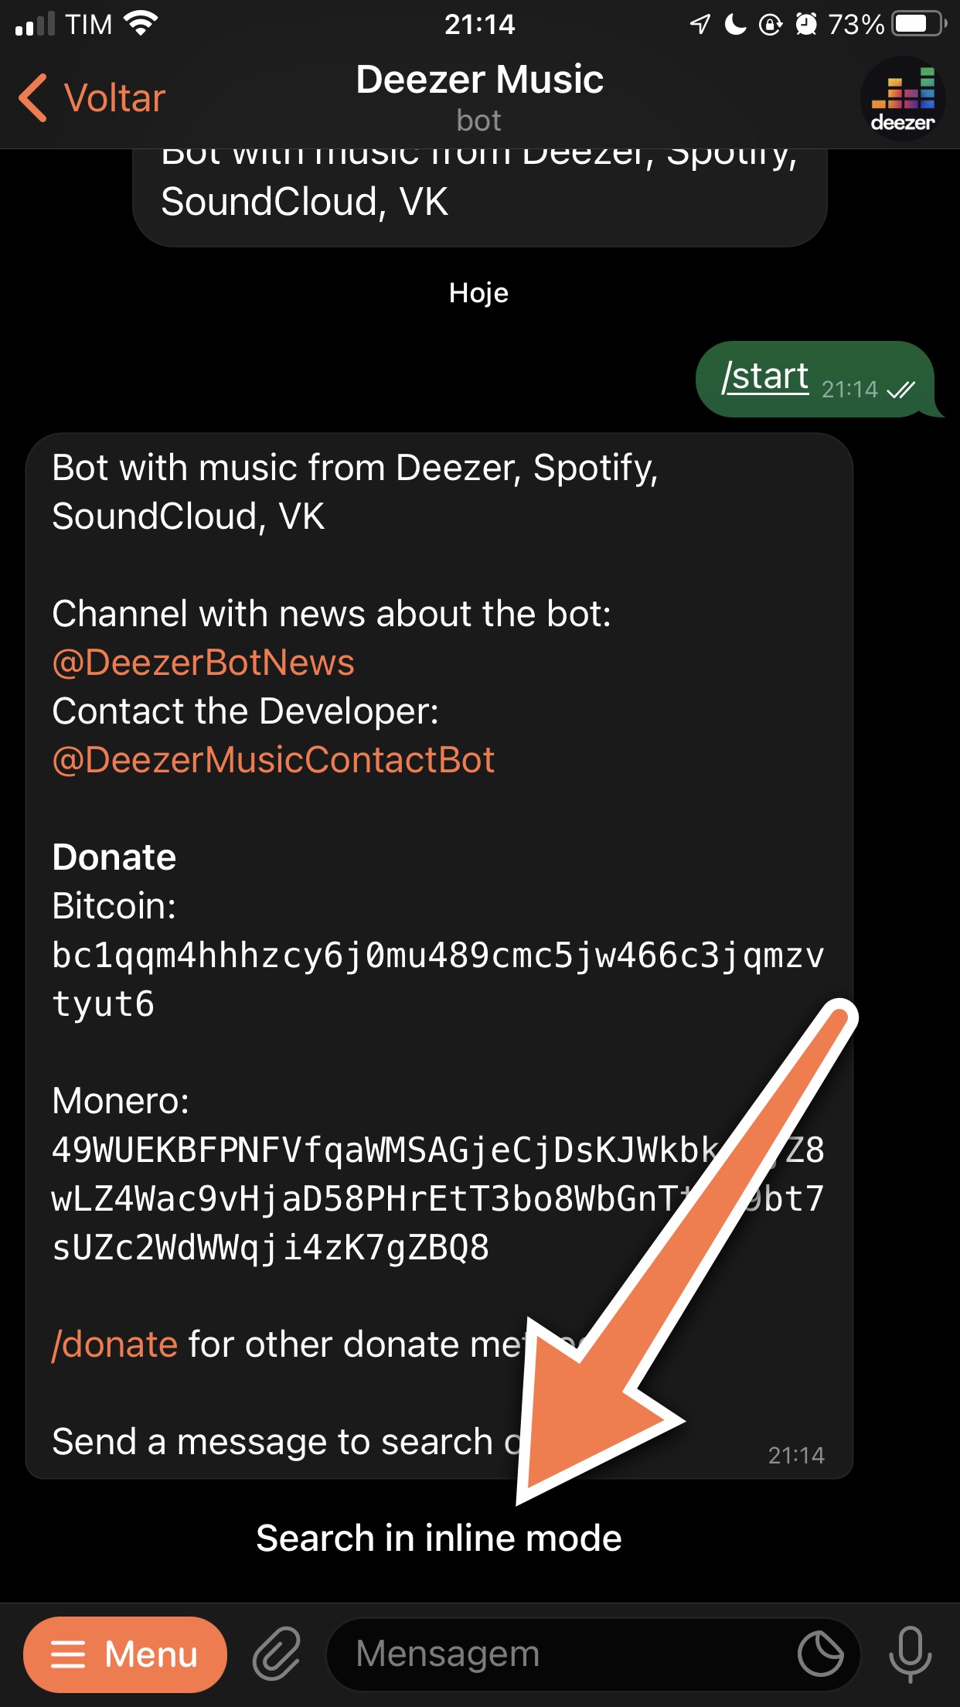
Task: Tap the battery indicator in status bar
Action: pos(919,24)
